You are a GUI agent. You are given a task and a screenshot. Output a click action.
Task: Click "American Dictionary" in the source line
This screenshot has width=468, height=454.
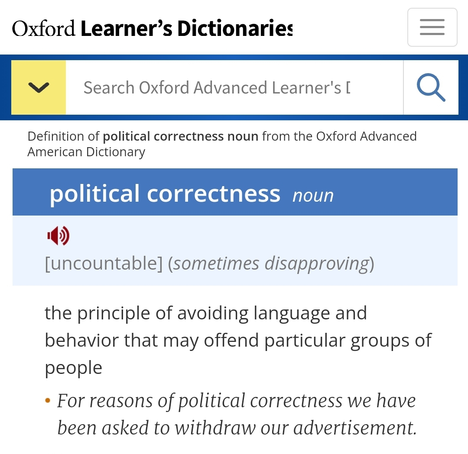click(x=86, y=152)
